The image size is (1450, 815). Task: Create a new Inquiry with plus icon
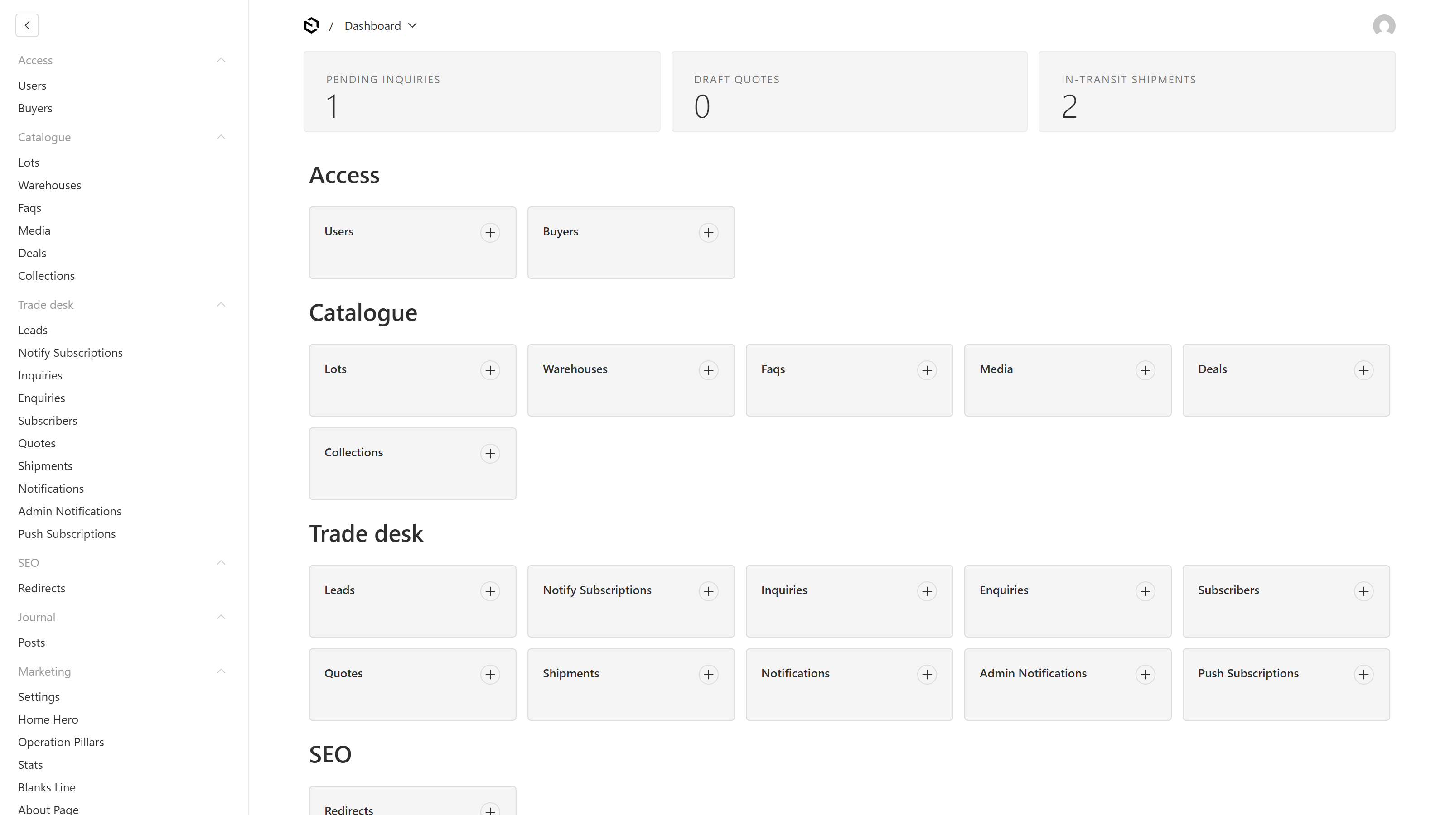tap(927, 591)
